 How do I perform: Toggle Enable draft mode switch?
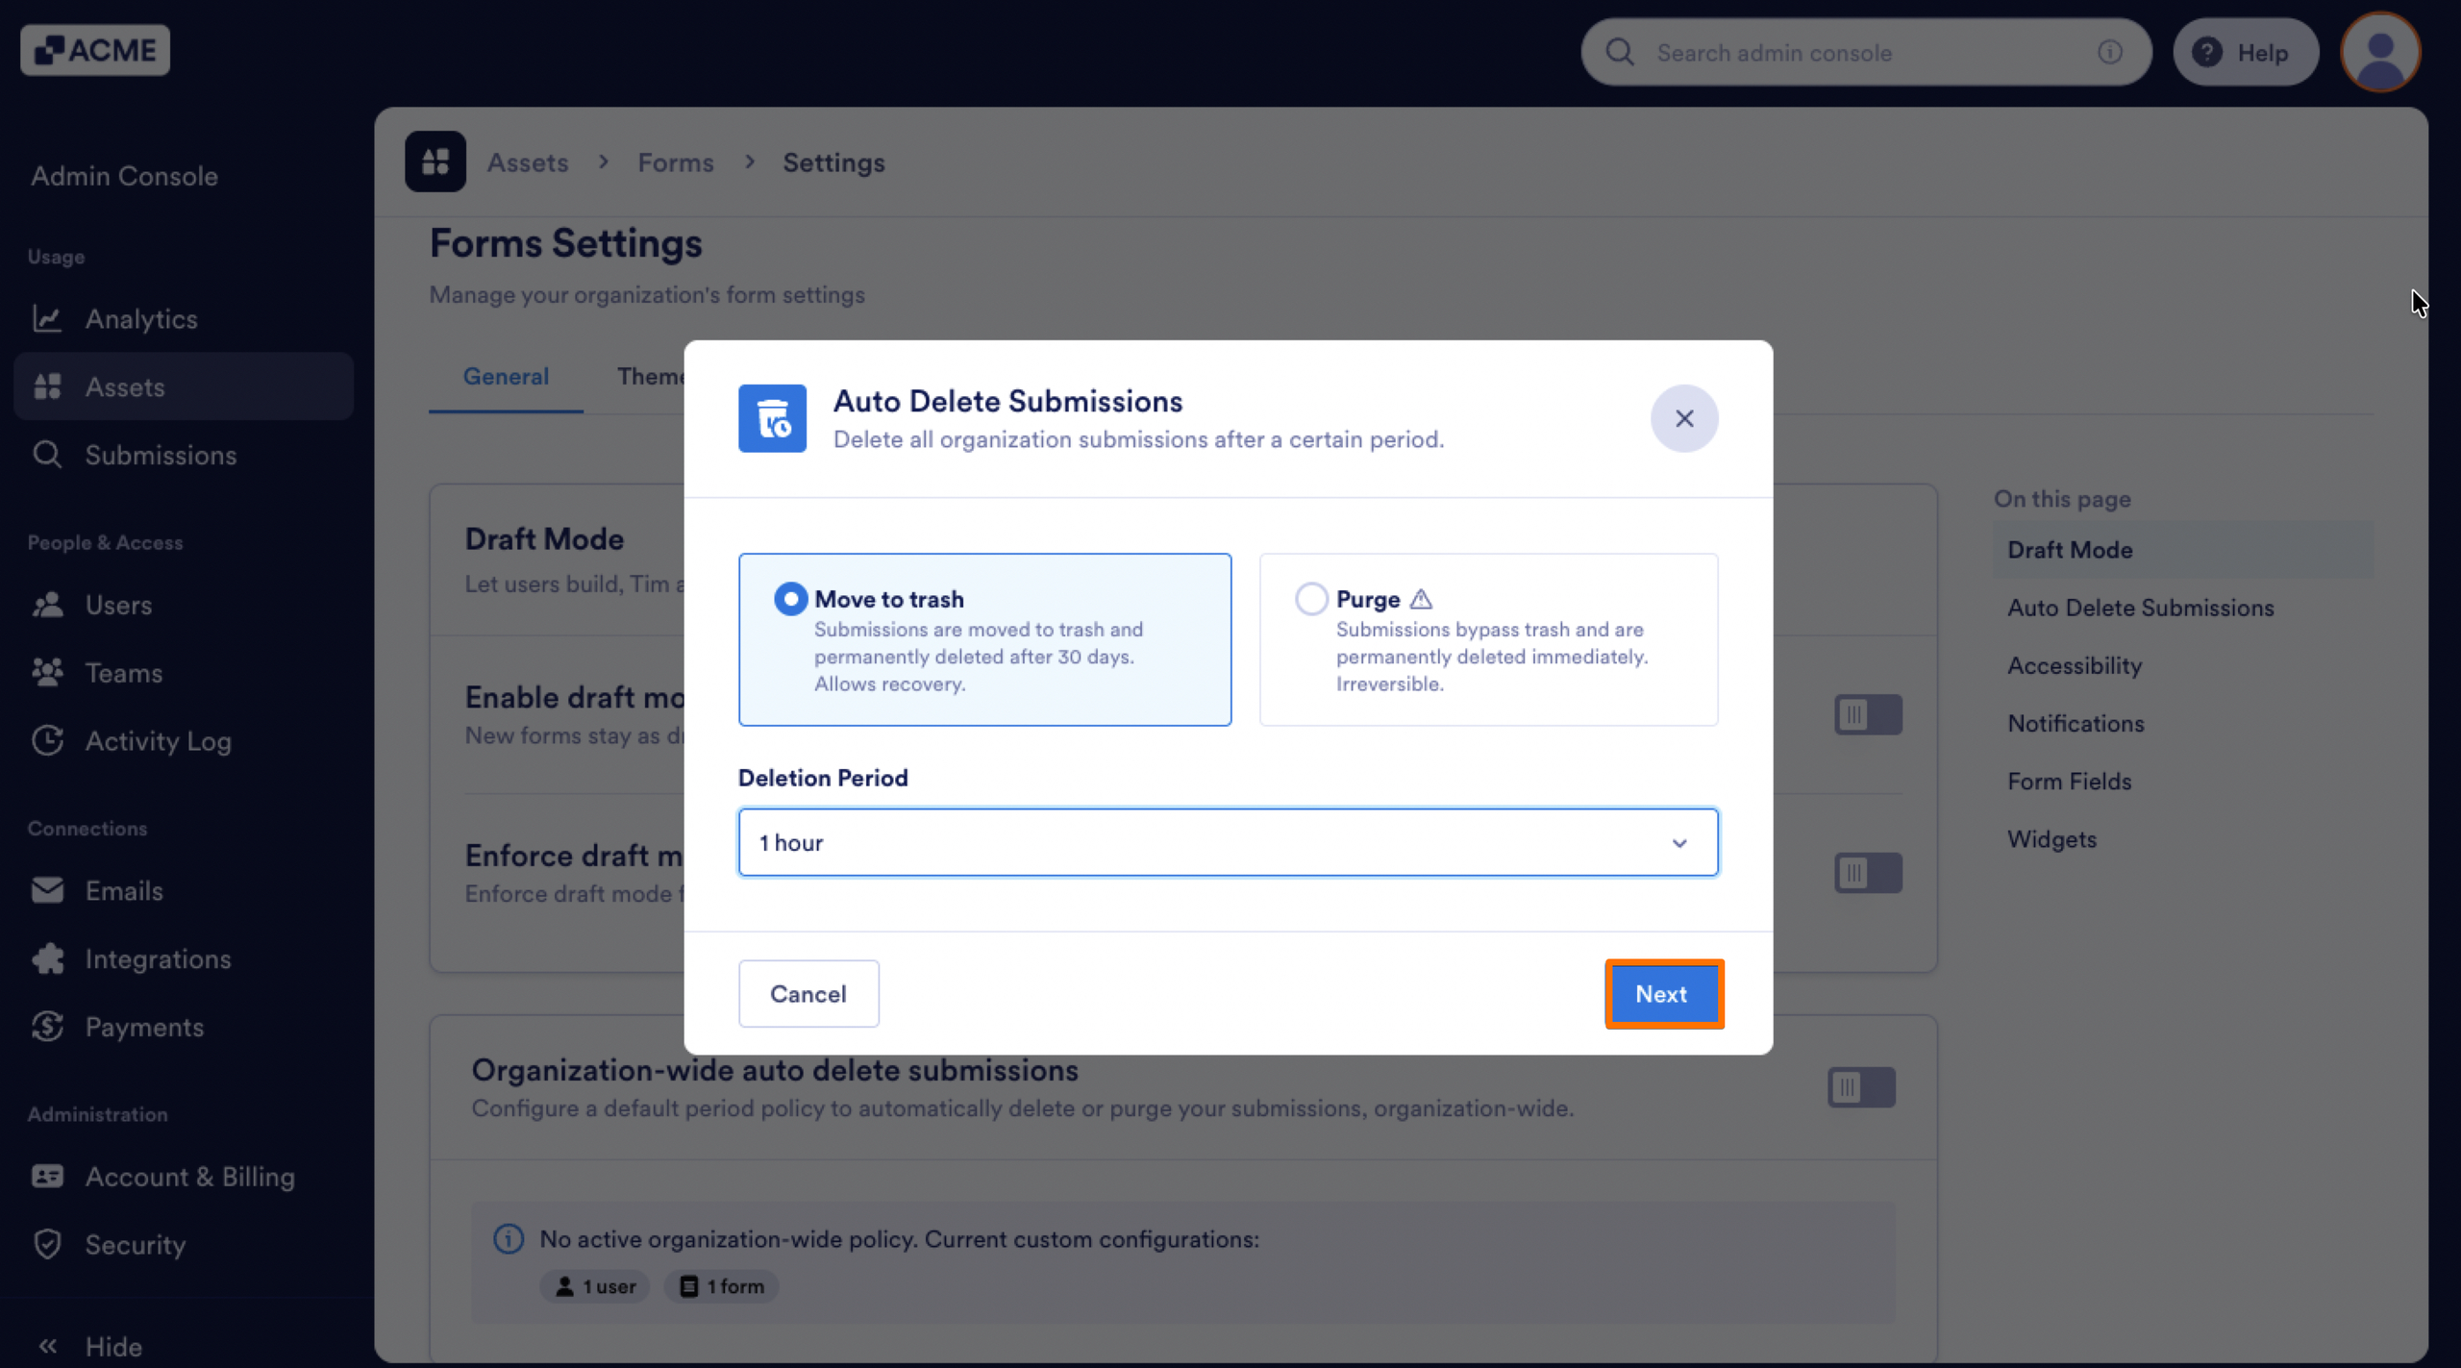[x=1868, y=714]
